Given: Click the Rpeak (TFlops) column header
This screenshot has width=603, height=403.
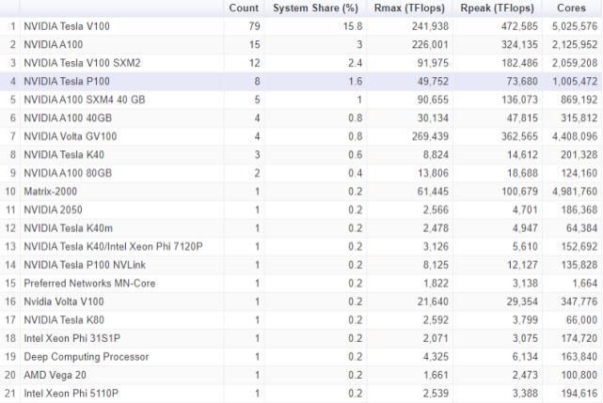Looking at the screenshot, I should tap(498, 8).
